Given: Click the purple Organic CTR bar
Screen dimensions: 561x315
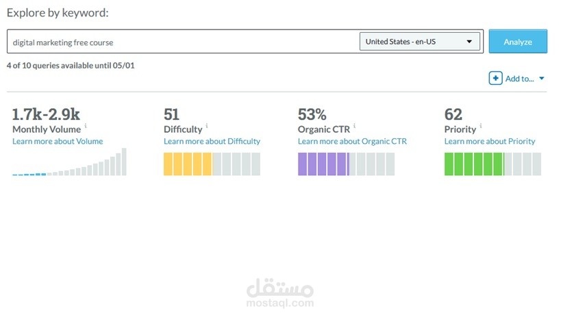Looking at the screenshot, I should coord(346,164).
